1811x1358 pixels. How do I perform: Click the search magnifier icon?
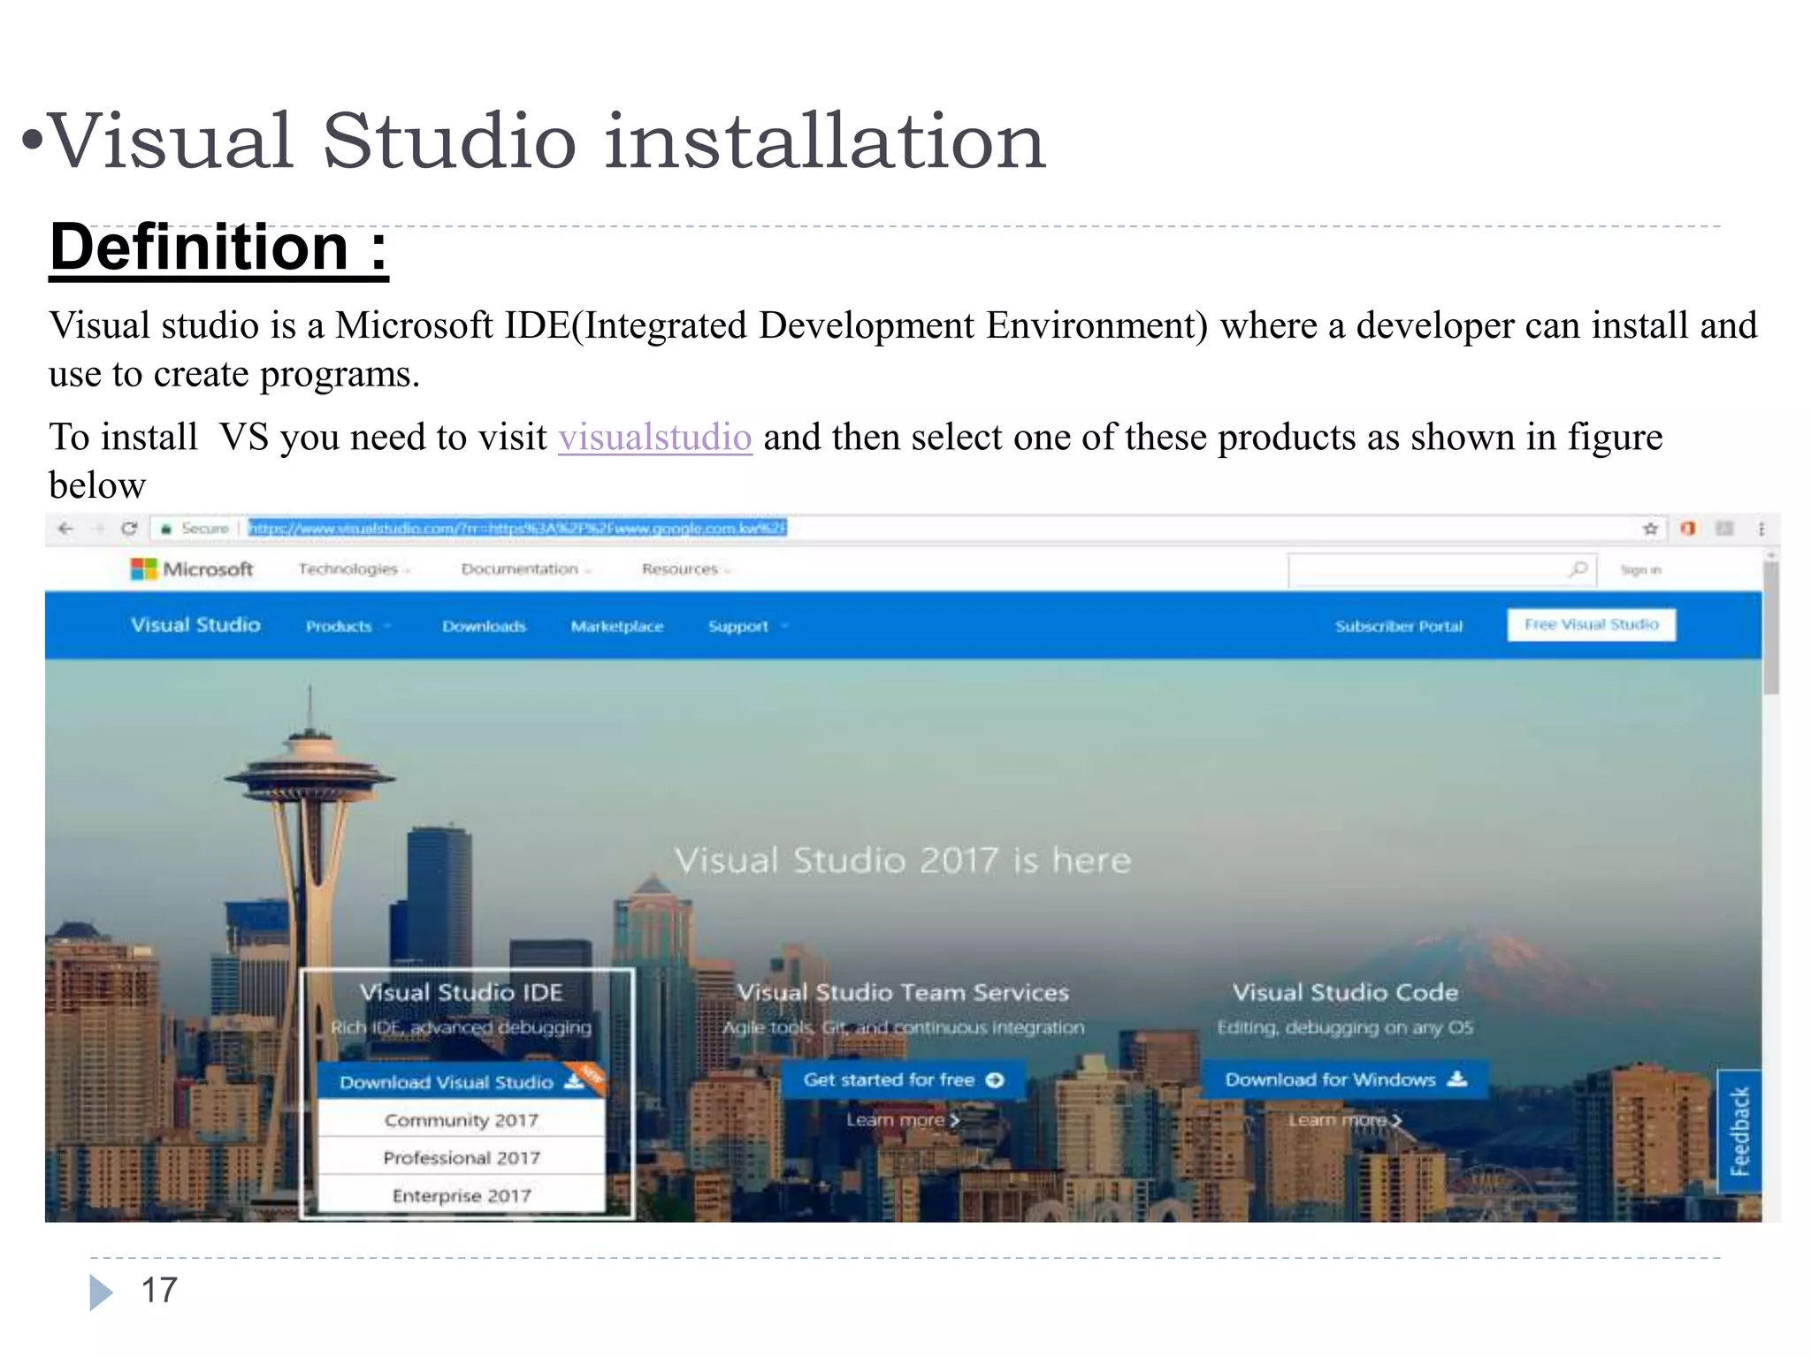click(x=1578, y=569)
